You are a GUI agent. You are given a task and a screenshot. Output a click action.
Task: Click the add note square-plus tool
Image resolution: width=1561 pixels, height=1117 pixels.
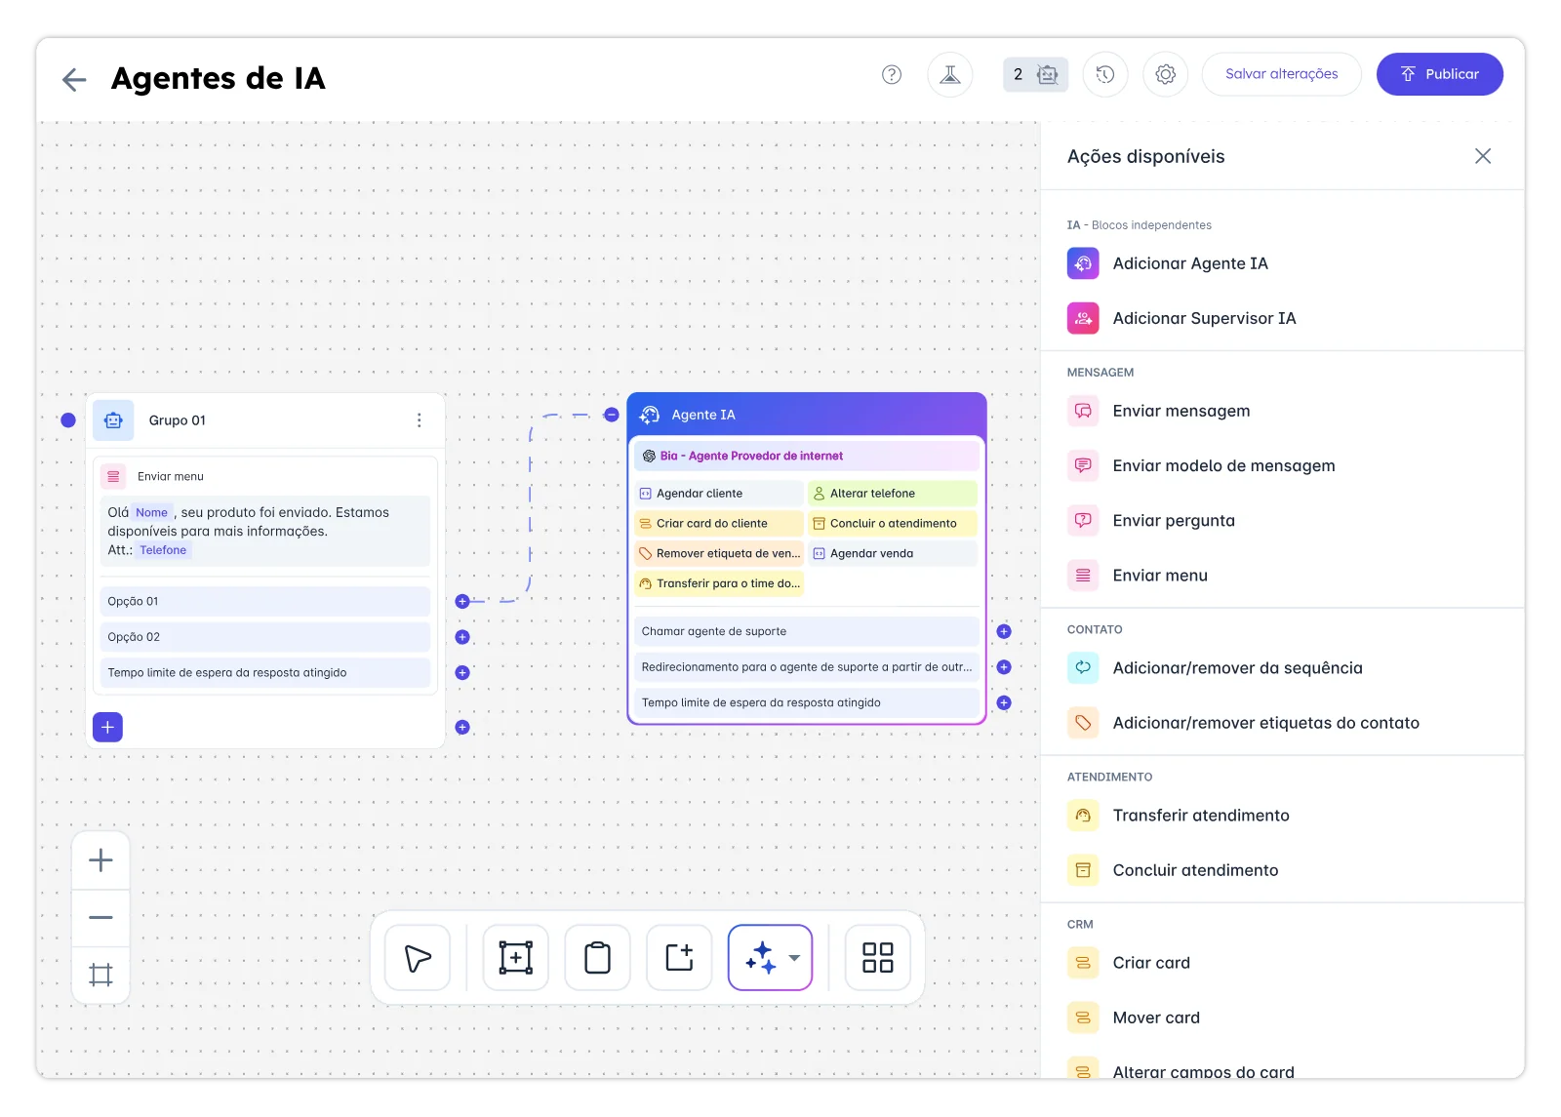tap(680, 958)
